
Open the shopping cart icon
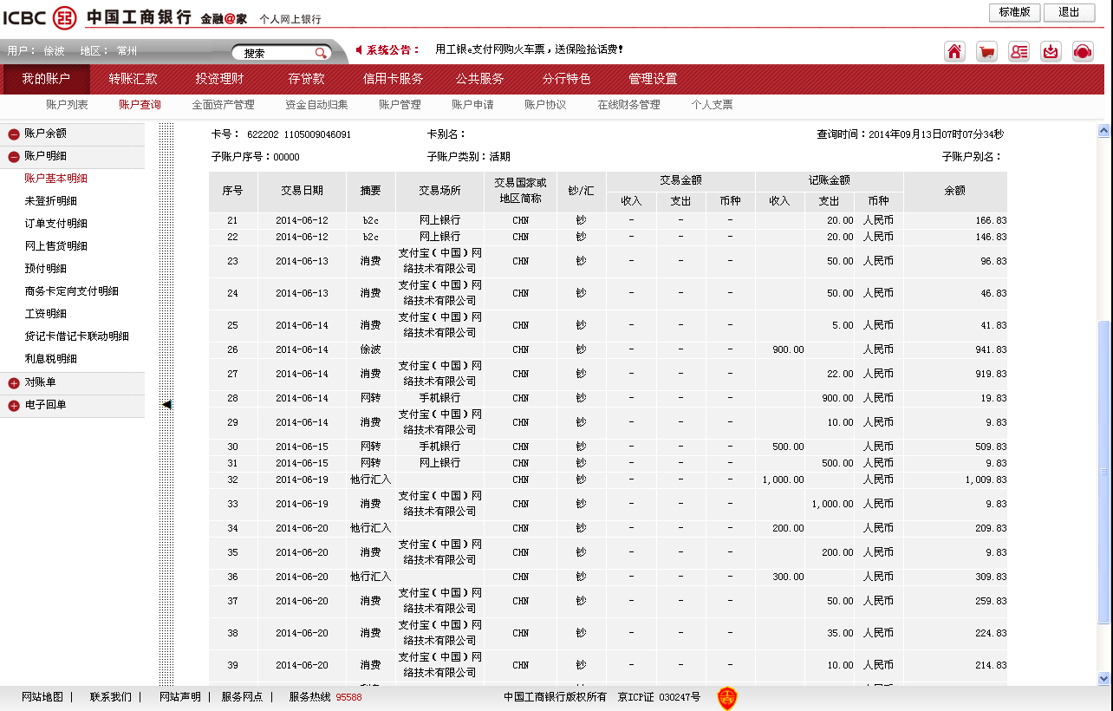(986, 51)
